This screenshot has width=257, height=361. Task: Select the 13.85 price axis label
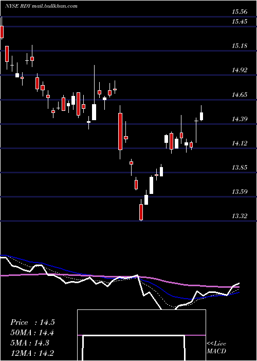(240, 168)
